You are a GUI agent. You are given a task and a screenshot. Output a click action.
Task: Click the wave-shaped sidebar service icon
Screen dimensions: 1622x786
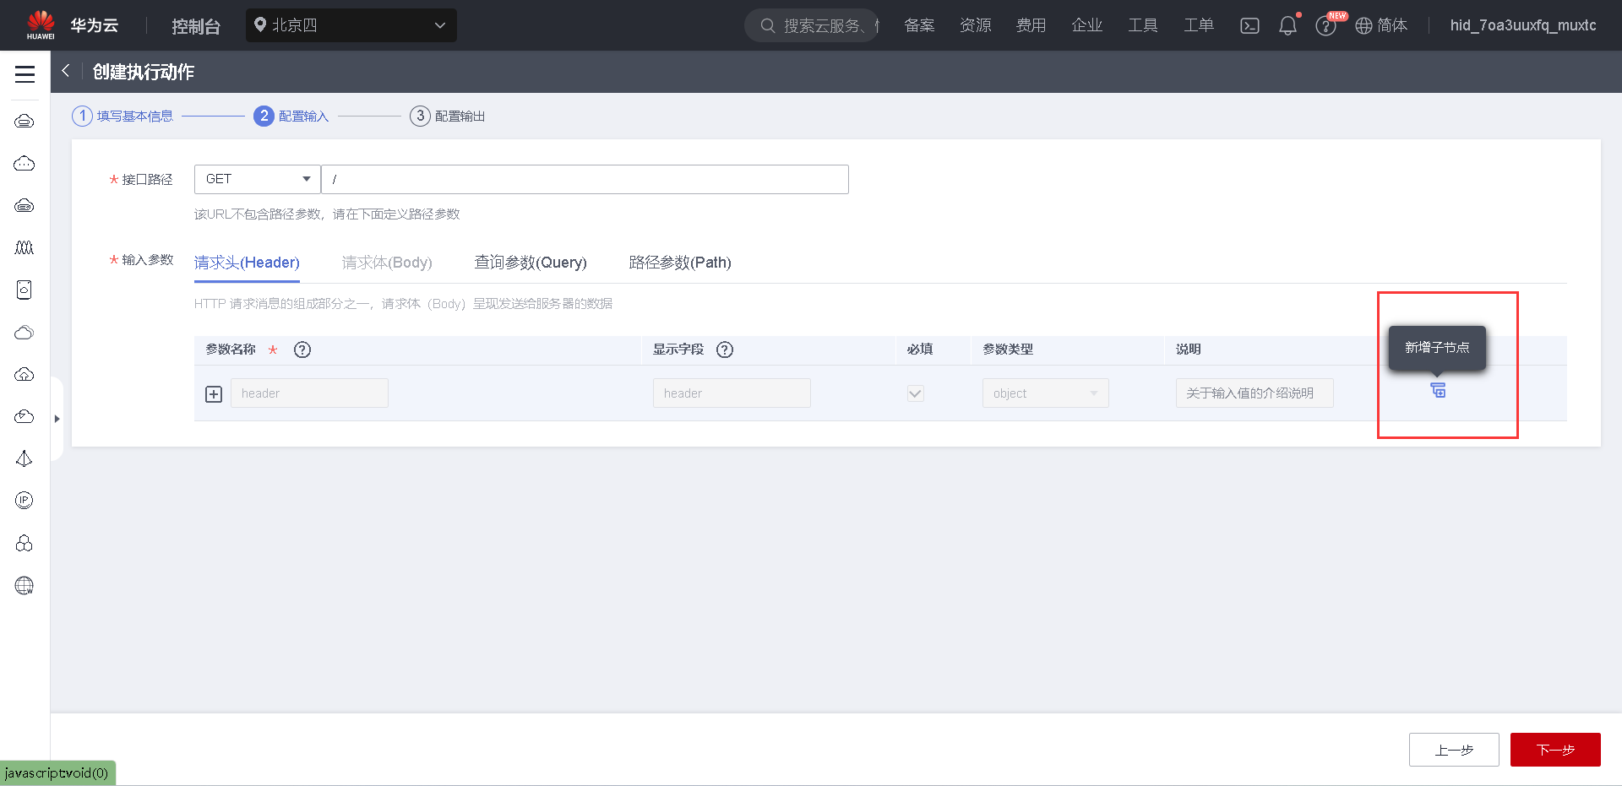click(x=24, y=247)
